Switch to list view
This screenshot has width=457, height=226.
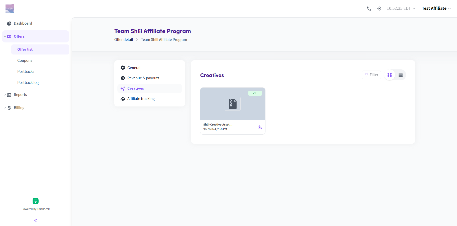pos(401,75)
